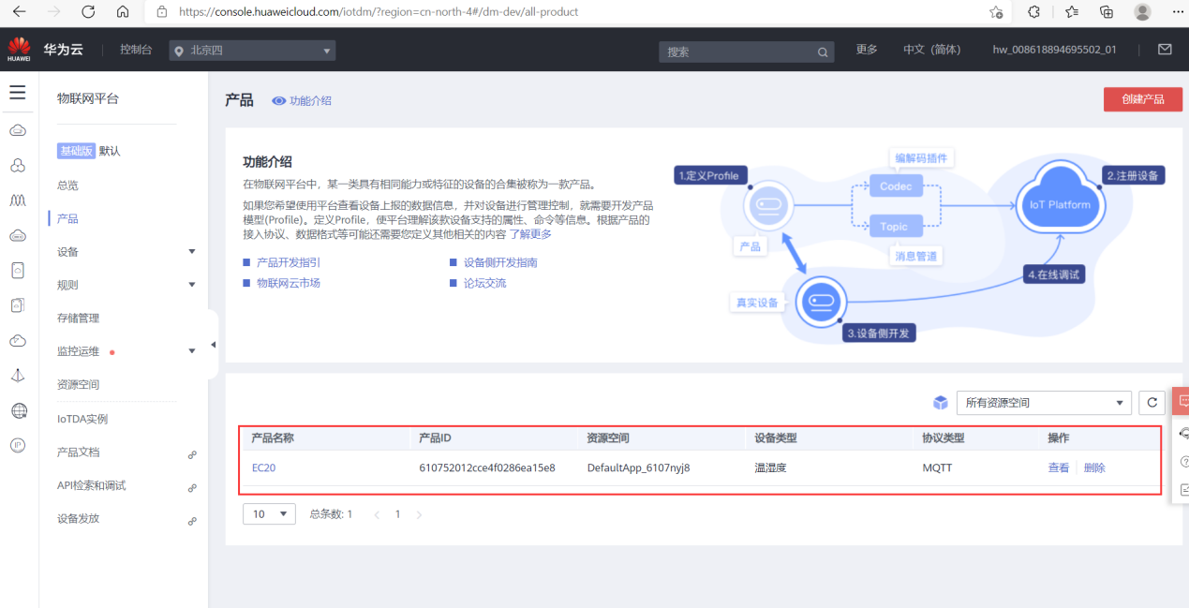Refresh the product list

pyautogui.click(x=1152, y=403)
